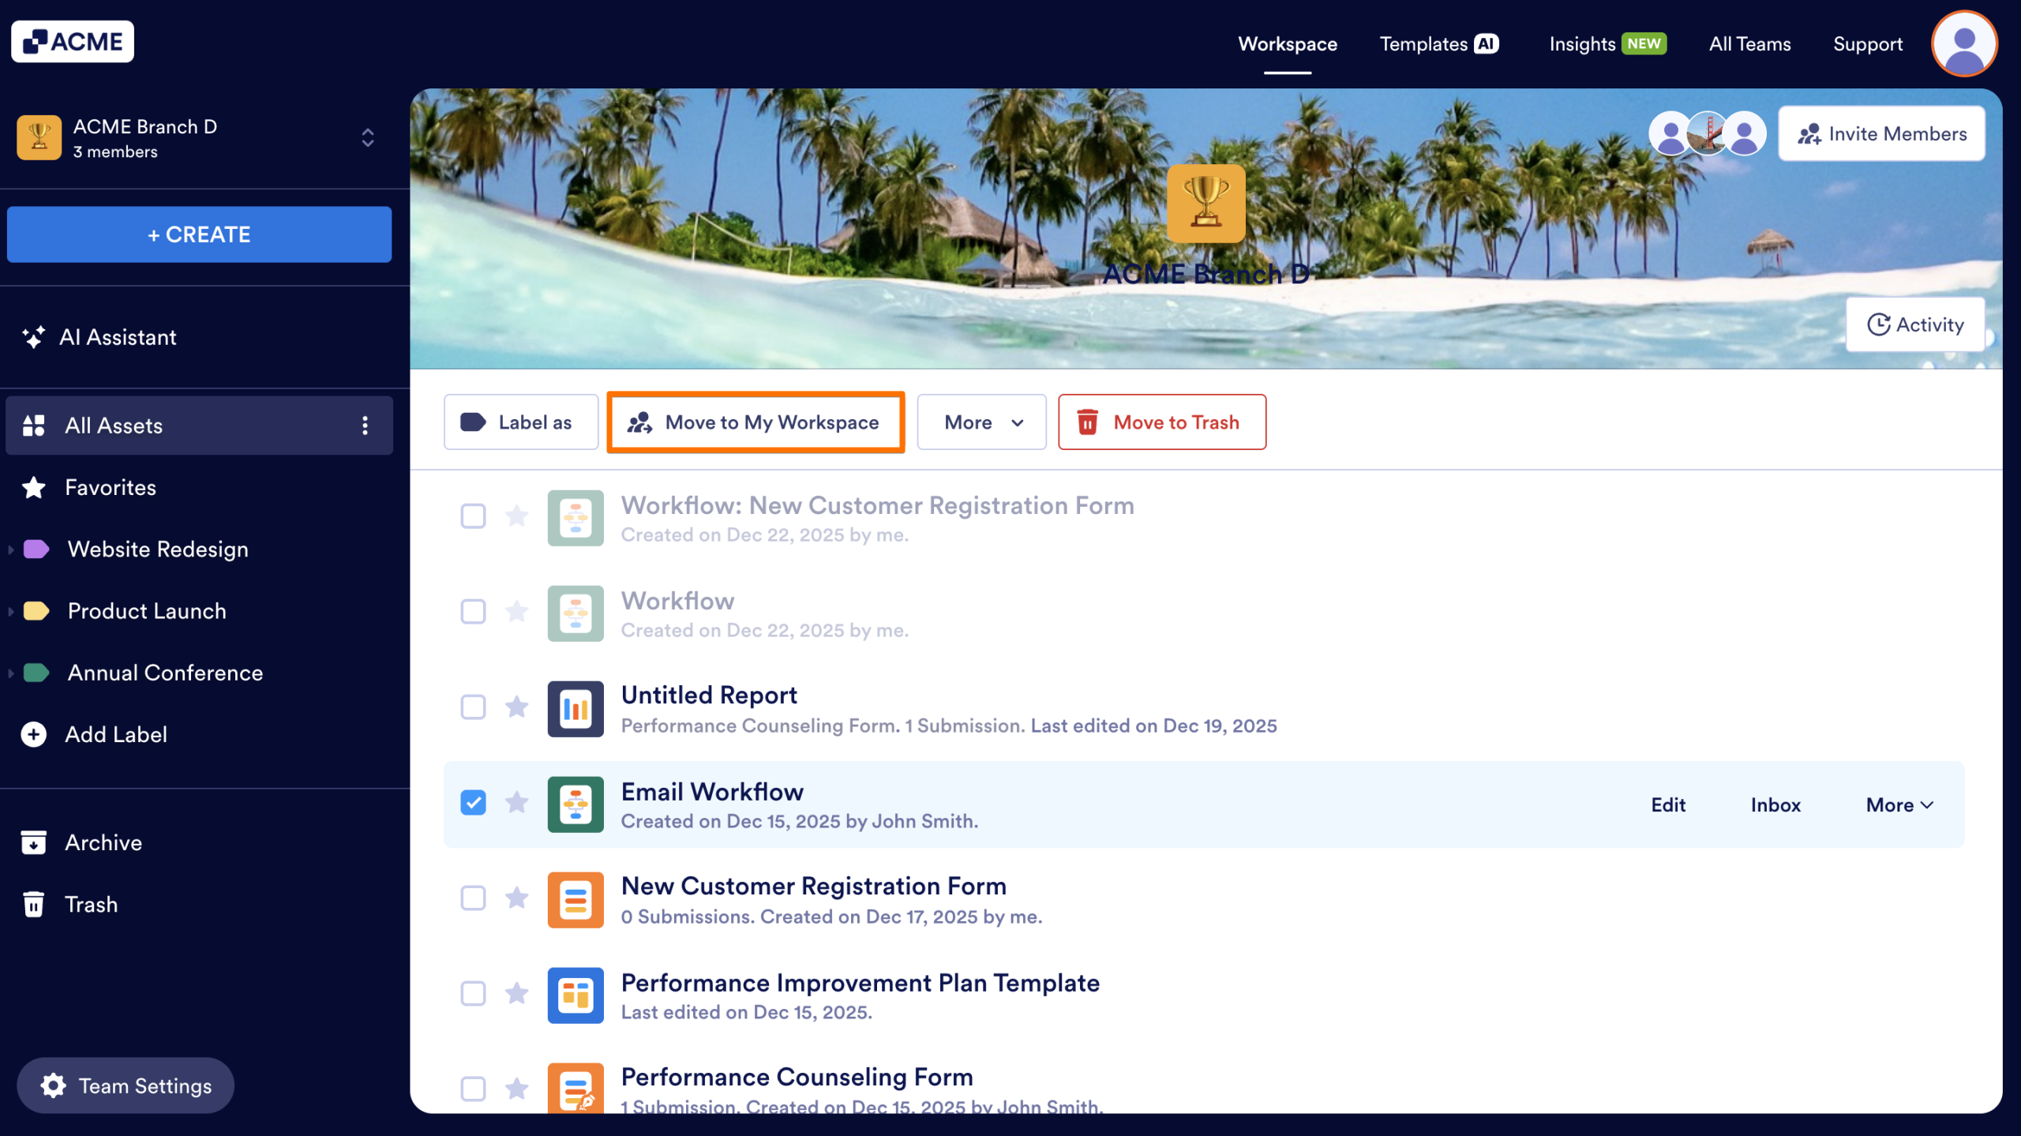Check the Untitled Report checkbox
This screenshot has height=1136, width=2021.
(473, 707)
